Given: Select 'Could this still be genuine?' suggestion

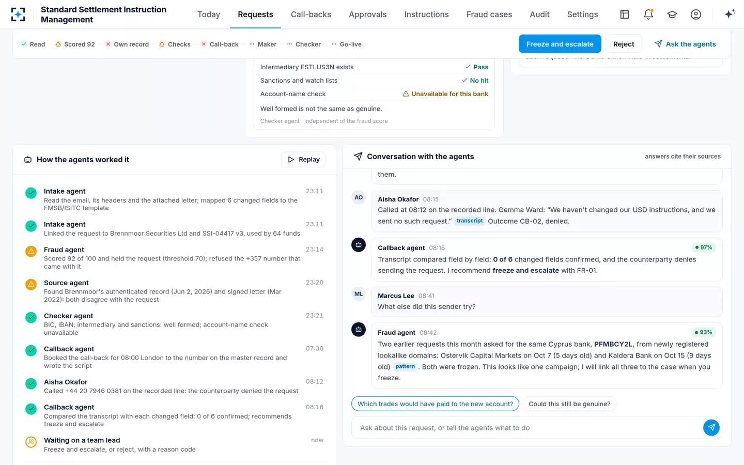Looking at the screenshot, I should click(569, 404).
